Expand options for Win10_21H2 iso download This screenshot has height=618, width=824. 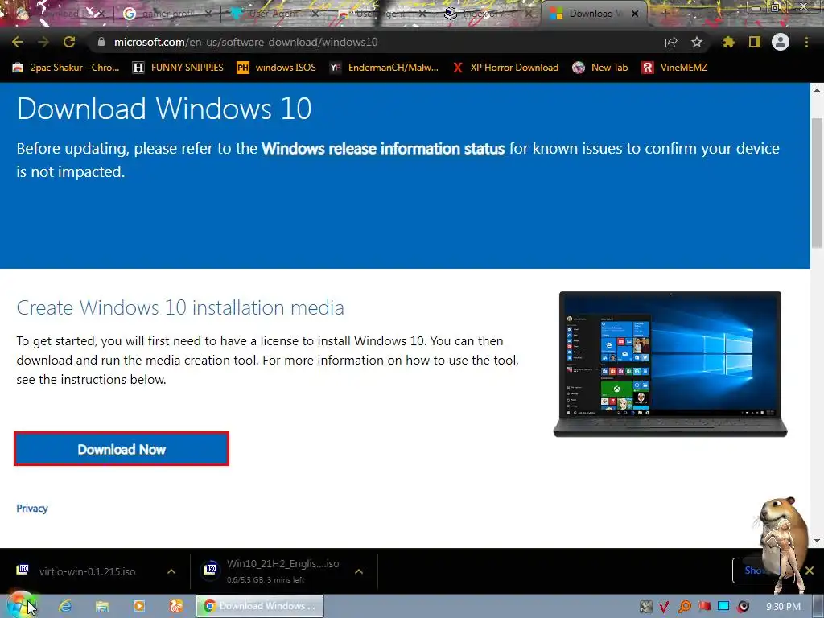pyautogui.click(x=359, y=571)
